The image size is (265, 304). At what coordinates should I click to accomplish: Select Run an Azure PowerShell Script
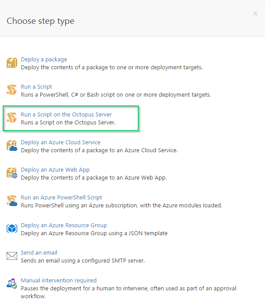(x=61, y=197)
